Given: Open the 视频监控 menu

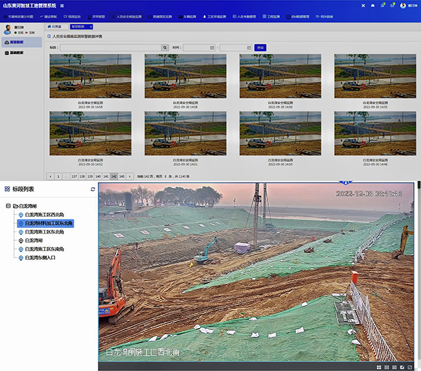Looking at the screenshot, I should [x=72, y=17].
